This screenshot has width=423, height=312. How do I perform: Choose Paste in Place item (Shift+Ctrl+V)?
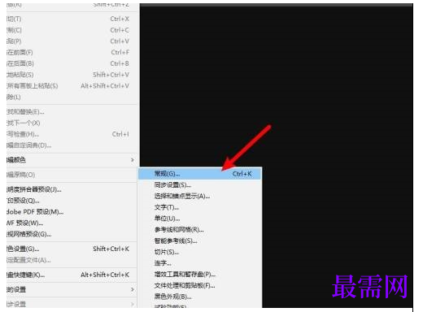pyautogui.click(x=72, y=75)
